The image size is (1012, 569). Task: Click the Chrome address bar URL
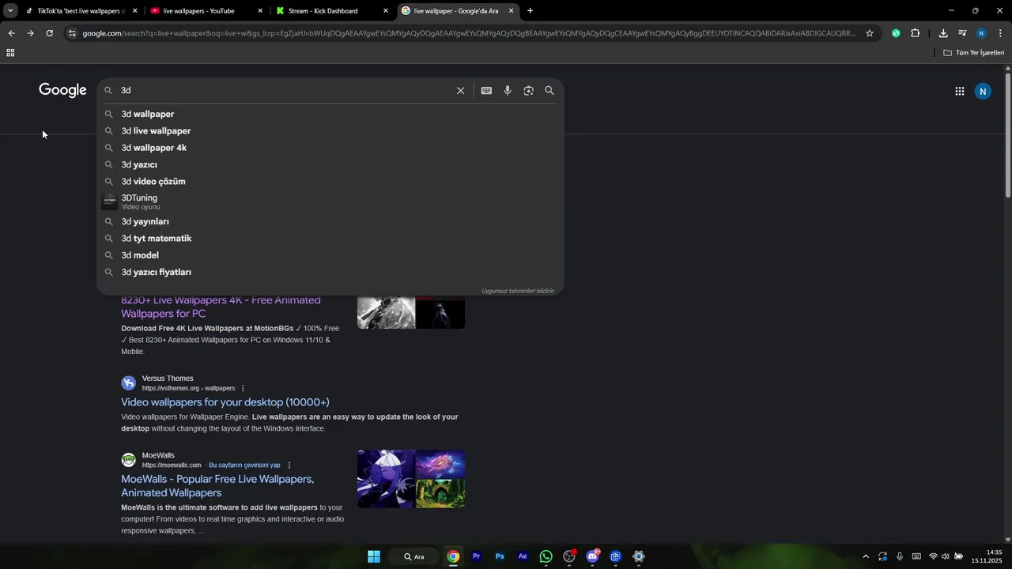(x=469, y=33)
